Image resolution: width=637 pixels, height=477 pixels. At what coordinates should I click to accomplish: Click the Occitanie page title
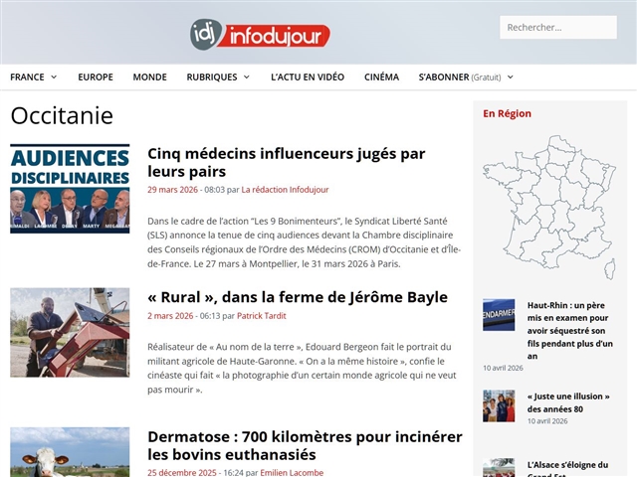coord(62,115)
